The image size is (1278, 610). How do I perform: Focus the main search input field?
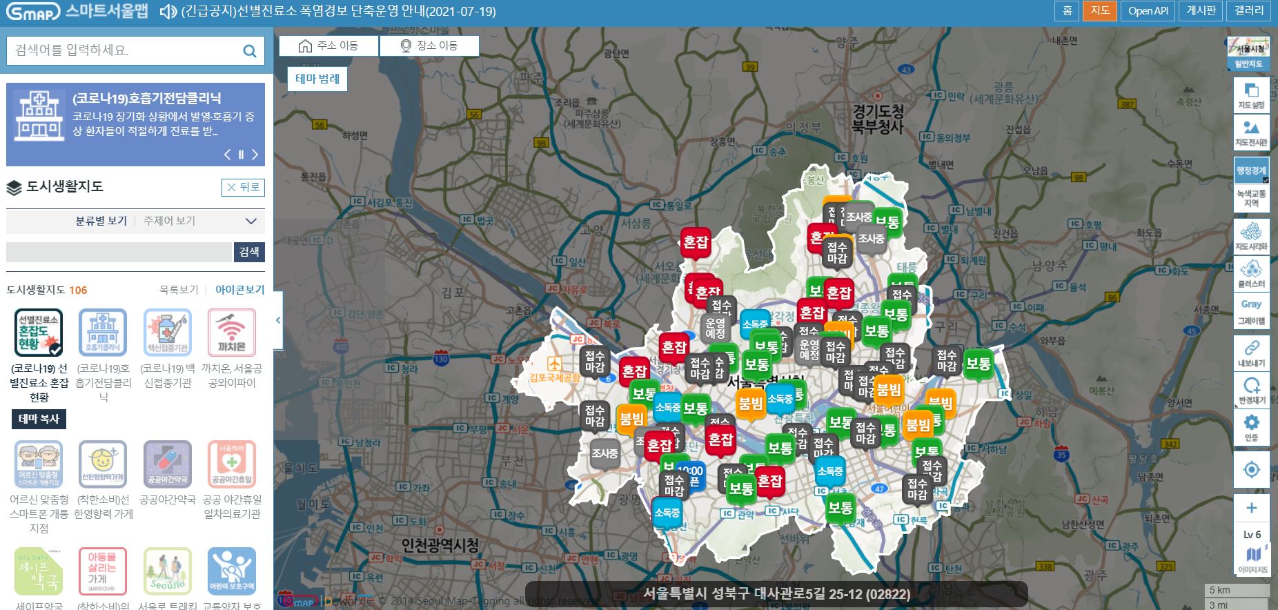point(126,50)
